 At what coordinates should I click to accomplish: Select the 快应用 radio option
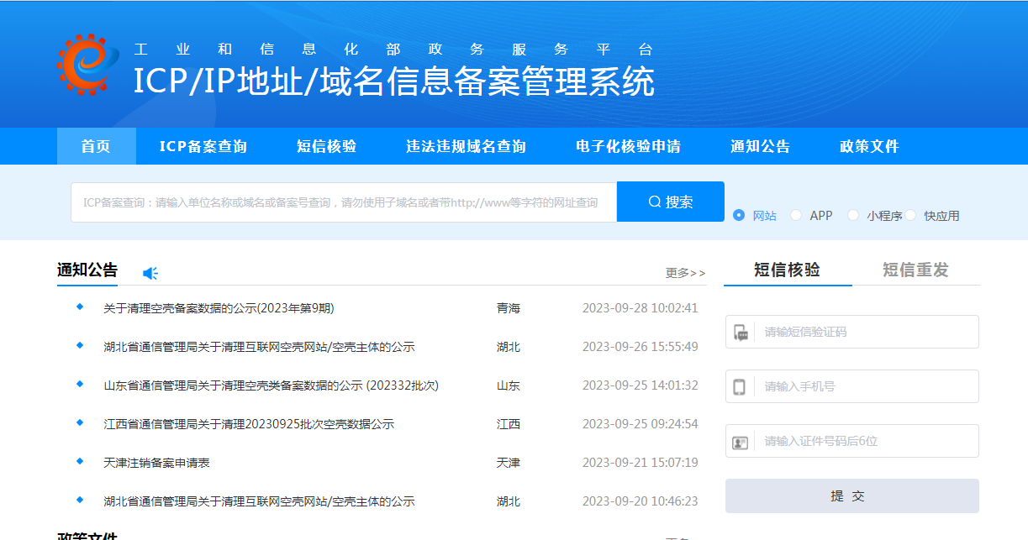(x=912, y=215)
